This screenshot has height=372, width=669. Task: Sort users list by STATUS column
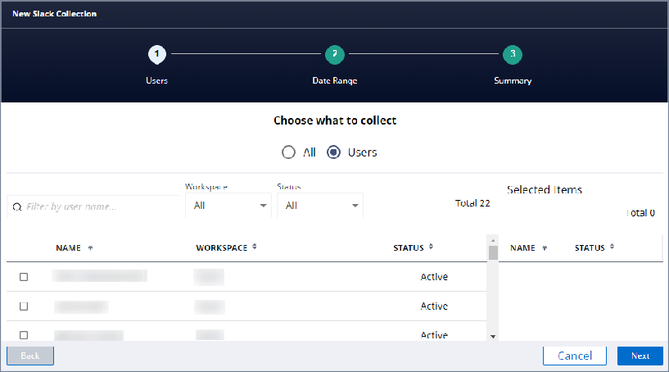click(x=413, y=247)
